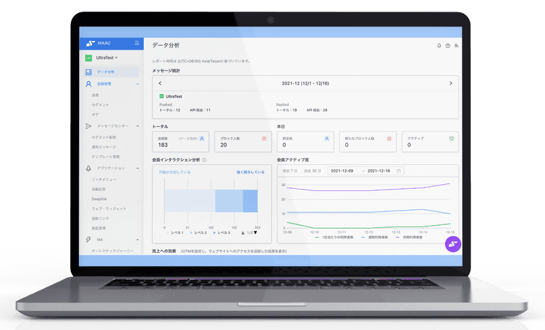
Task: Toggle レベル 1 legend in interaction chart
Action: pos(175,232)
